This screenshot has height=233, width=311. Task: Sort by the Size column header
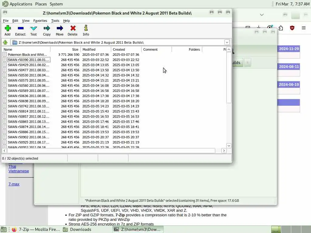pos(66,49)
